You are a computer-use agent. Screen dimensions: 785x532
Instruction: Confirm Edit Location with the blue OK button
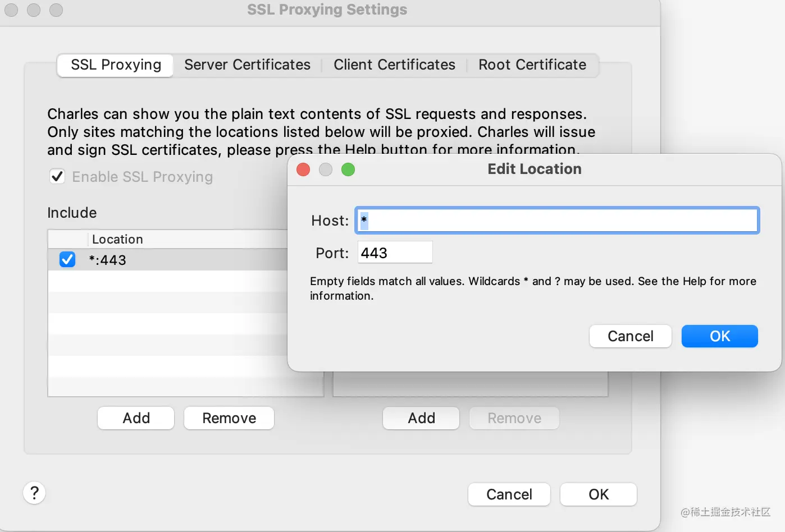[719, 336]
